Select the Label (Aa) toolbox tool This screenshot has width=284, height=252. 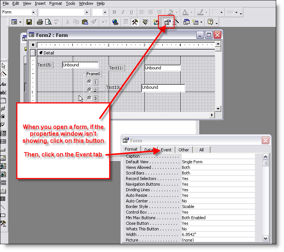click(x=3, y=84)
